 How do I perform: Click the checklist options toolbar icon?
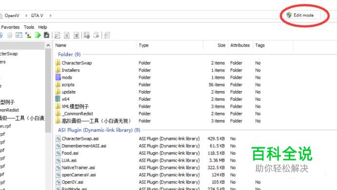19,35
